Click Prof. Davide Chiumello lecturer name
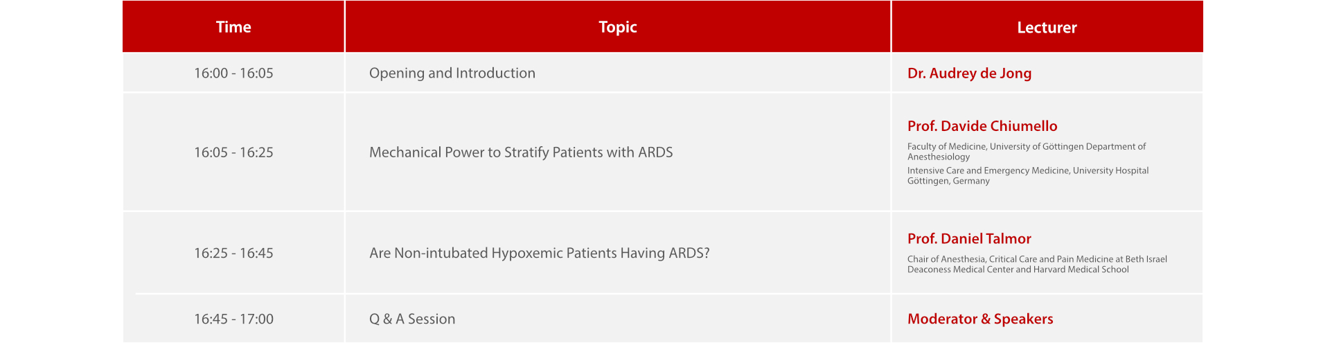 coord(982,126)
